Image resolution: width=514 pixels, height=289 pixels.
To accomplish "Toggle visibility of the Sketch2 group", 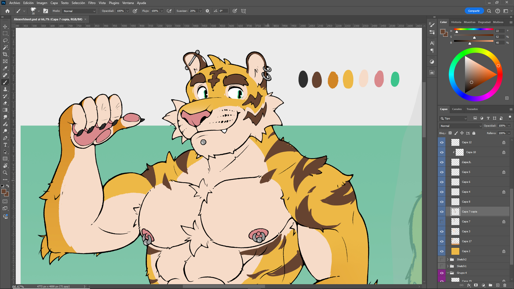I will (442, 259).
